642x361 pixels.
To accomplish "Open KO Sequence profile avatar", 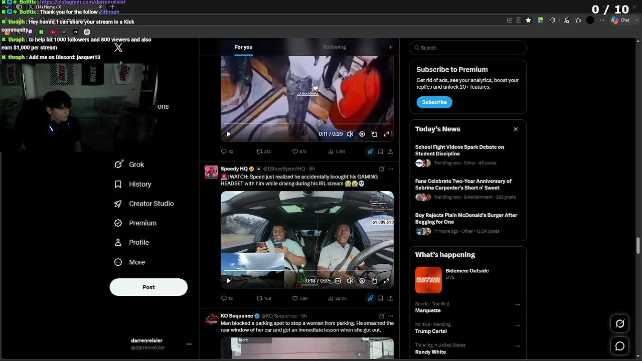I will (211, 319).
